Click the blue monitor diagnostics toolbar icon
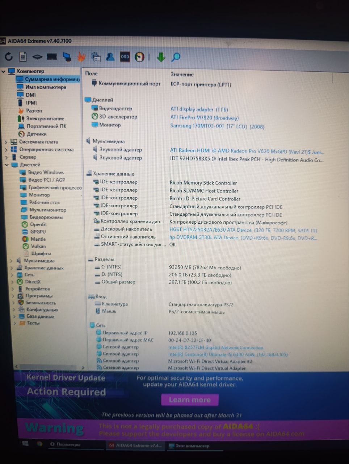349x464 pixels. click(x=67, y=57)
